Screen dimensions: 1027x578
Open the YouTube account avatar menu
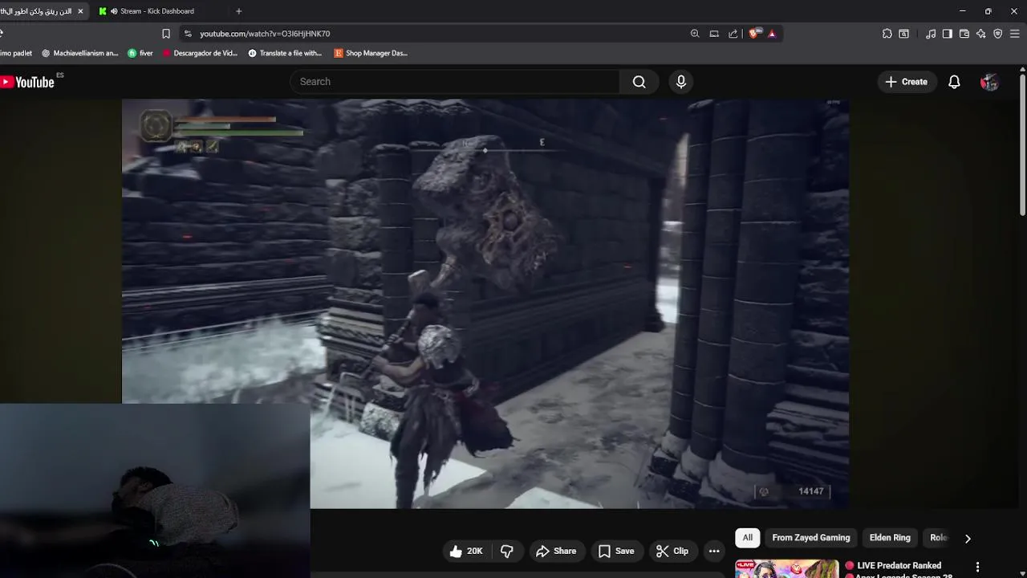coord(989,82)
